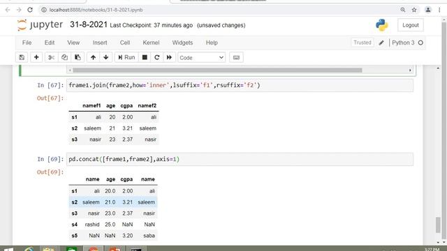Image resolution: width=447 pixels, height=251 pixels.
Task: Click the highlighted s2 row index in Out[69]
Action: point(75,202)
